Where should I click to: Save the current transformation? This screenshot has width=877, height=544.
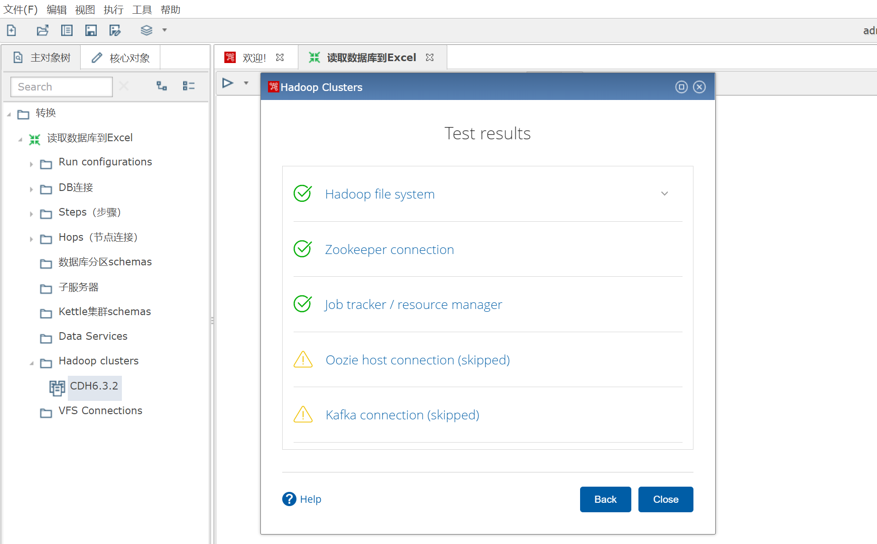[x=91, y=30]
